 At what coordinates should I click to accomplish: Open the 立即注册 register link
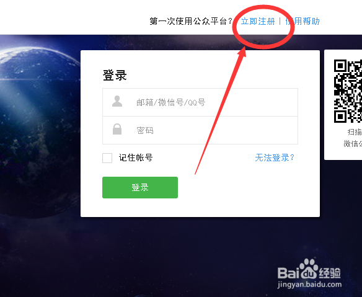point(258,21)
